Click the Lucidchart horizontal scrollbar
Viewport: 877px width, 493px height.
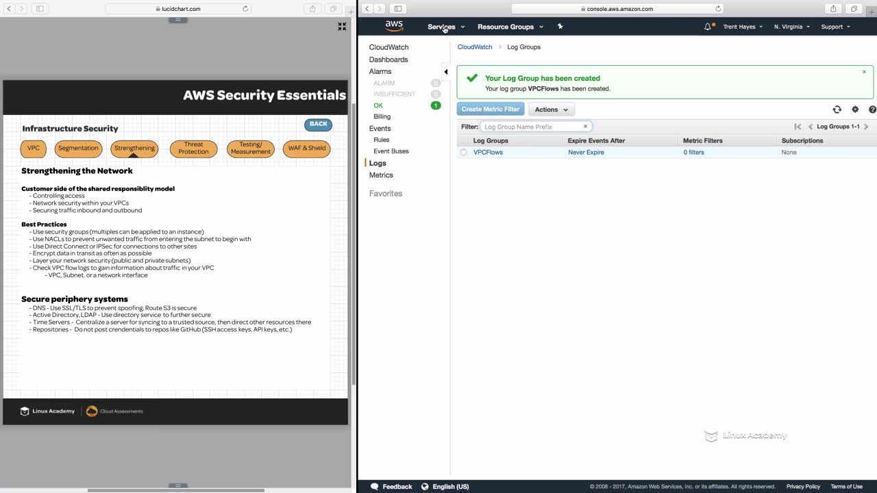[x=176, y=490]
